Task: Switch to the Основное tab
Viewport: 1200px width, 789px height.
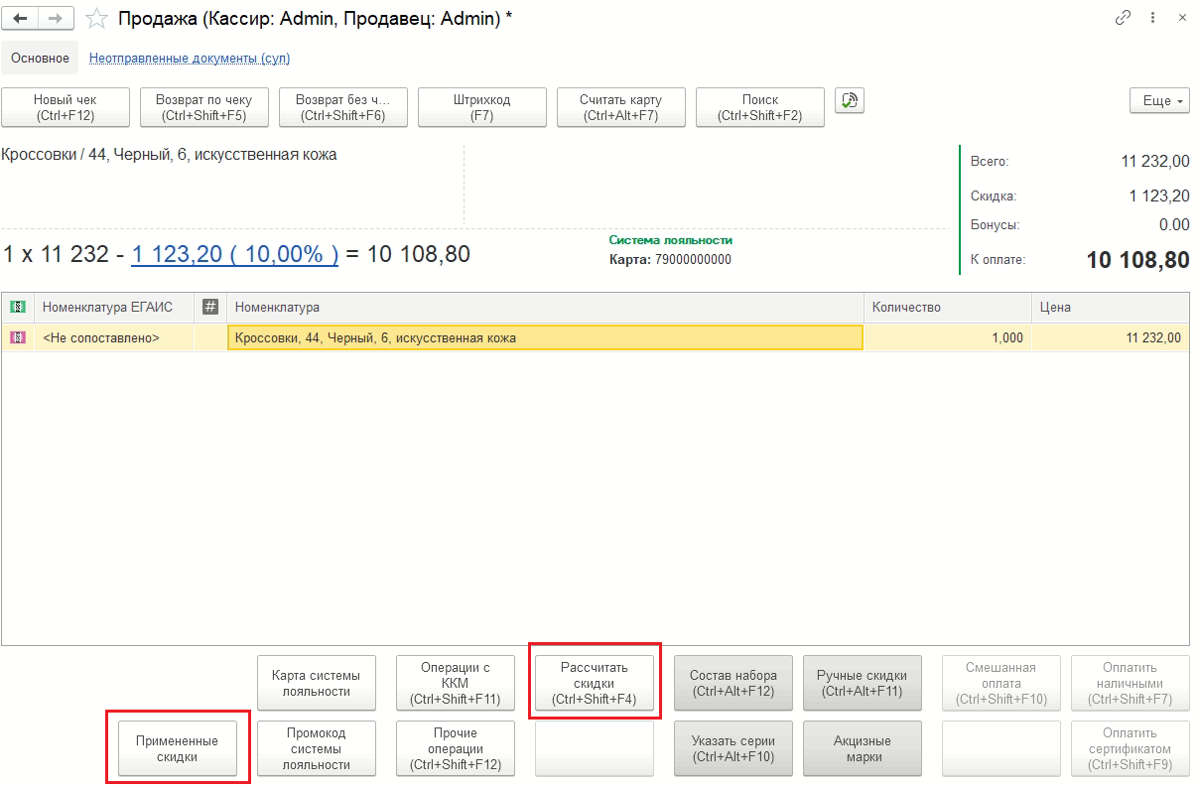Action: coord(40,59)
